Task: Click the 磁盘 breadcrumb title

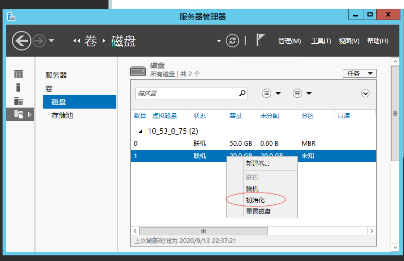Action: pyautogui.click(x=124, y=41)
